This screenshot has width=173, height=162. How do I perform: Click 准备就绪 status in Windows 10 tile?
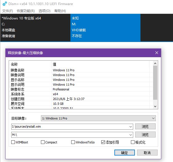[x=8, y=36]
